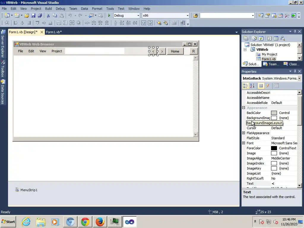Click the Find in Files icon
The image size is (304, 228).
pos(195,15)
